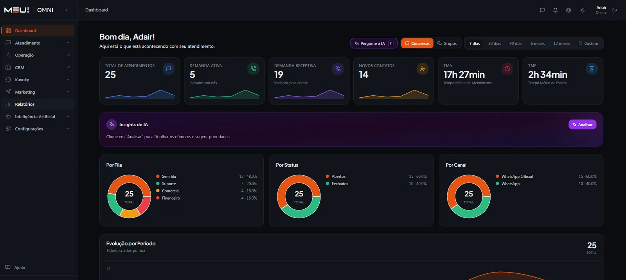Expand the Operação menu chevron
This screenshot has width=626, height=280.
(x=68, y=55)
